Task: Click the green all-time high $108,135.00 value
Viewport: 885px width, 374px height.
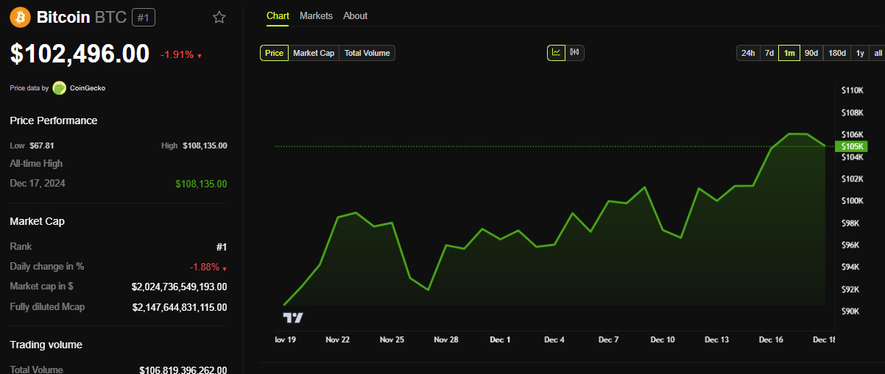Action: [201, 184]
